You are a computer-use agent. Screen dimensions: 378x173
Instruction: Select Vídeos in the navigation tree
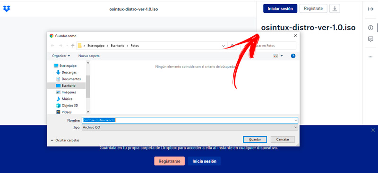pyautogui.click(x=64, y=112)
